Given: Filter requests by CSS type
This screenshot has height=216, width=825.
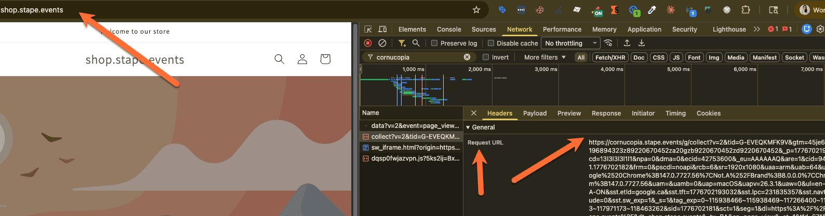Looking at the screenshot, I should 659,57.
